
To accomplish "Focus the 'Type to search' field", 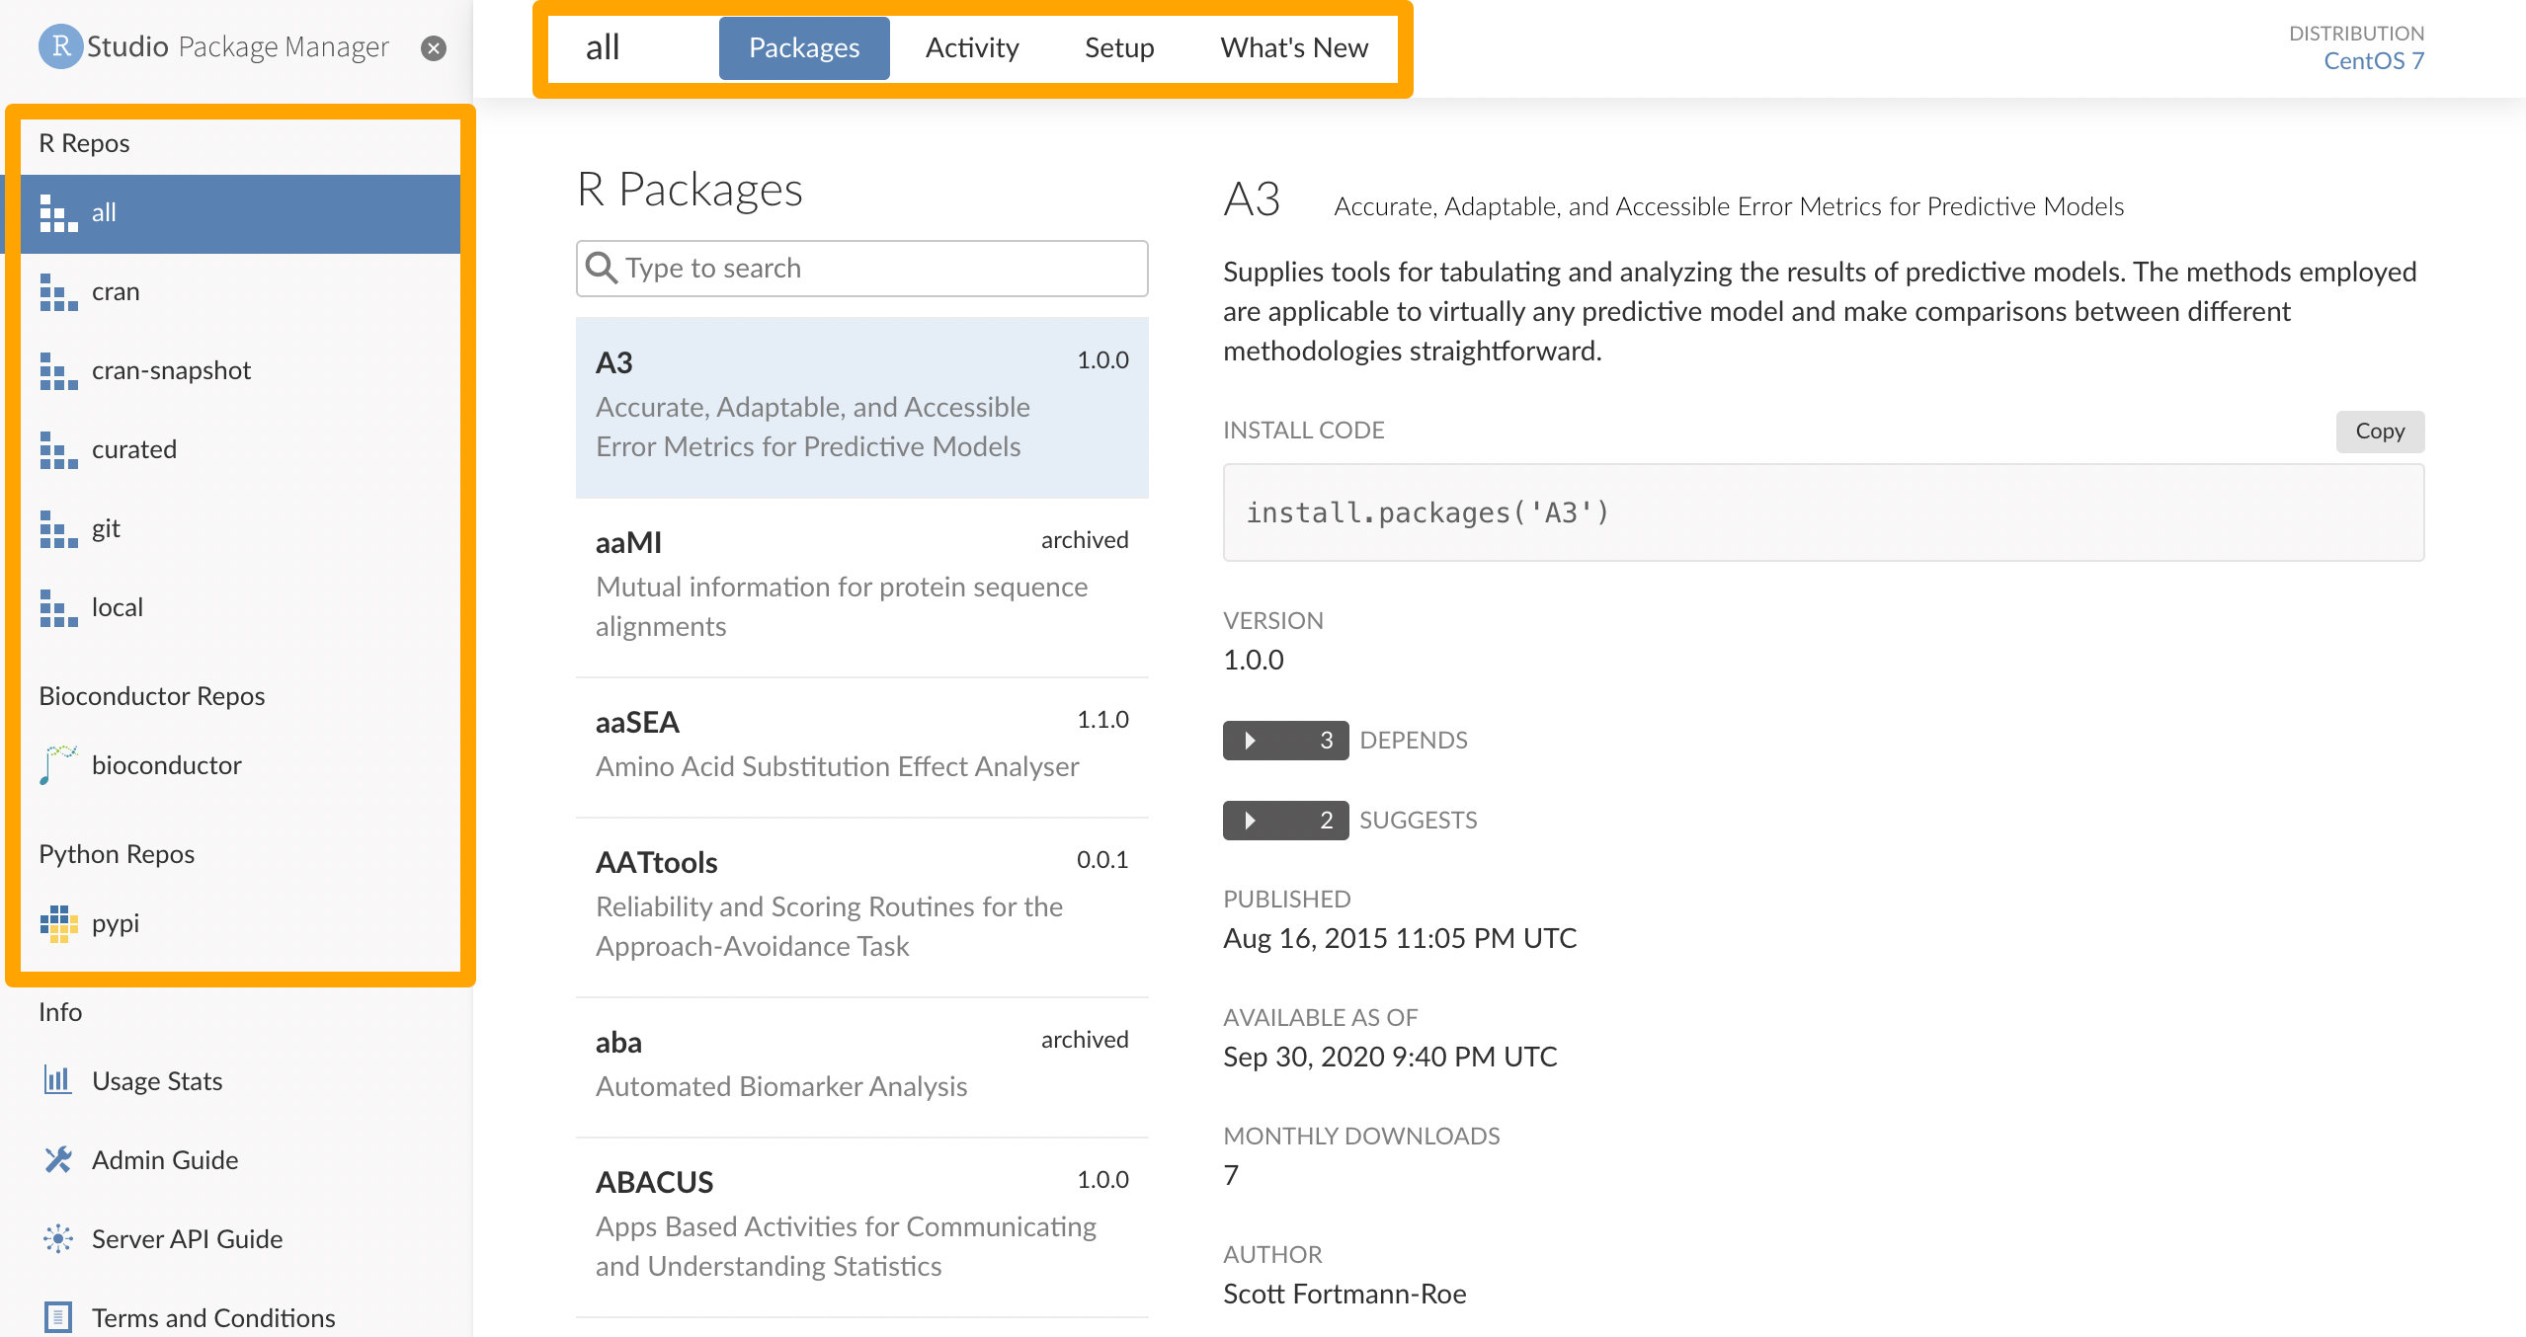I will coord(861,268).
